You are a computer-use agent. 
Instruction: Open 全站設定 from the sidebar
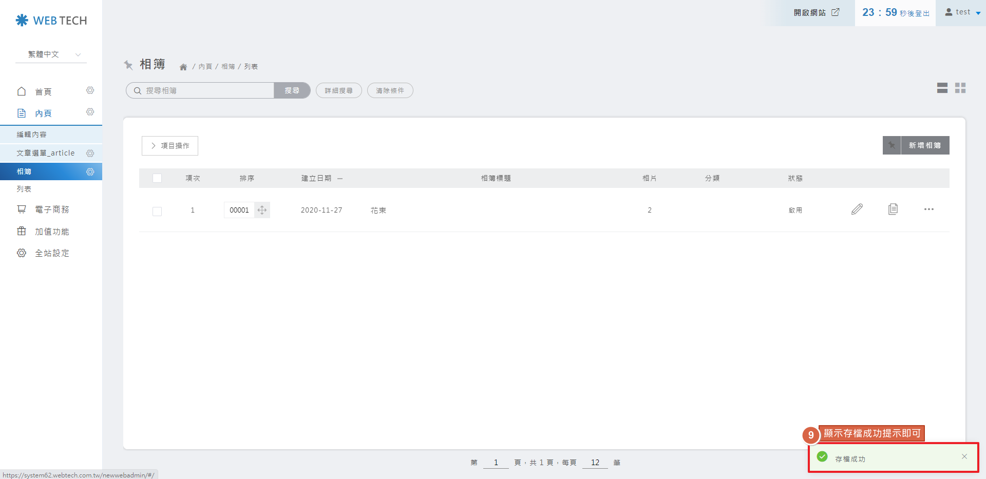(51, 253)
